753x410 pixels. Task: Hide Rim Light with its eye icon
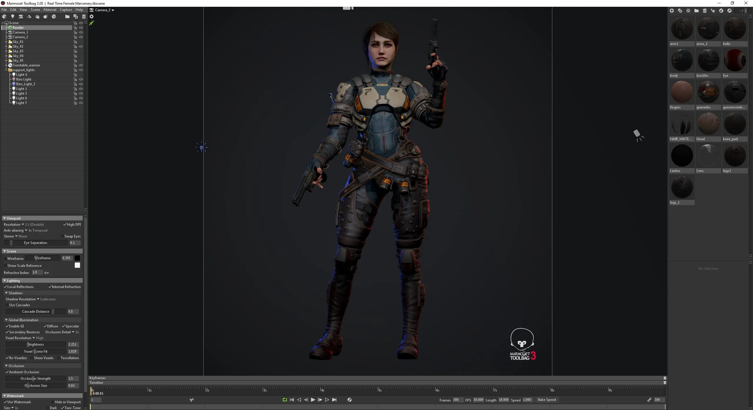tap(81, 79)
